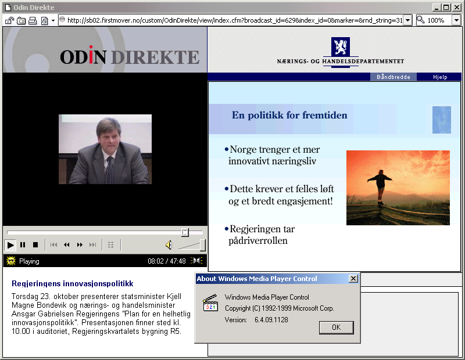
Task: Click the print icon in toolbar
Action: coord(33,20)
